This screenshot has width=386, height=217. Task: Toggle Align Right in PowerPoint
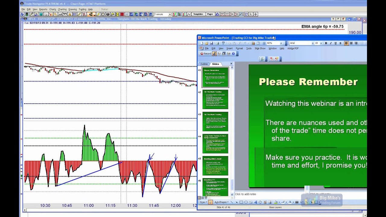click(x=356, y=43)
